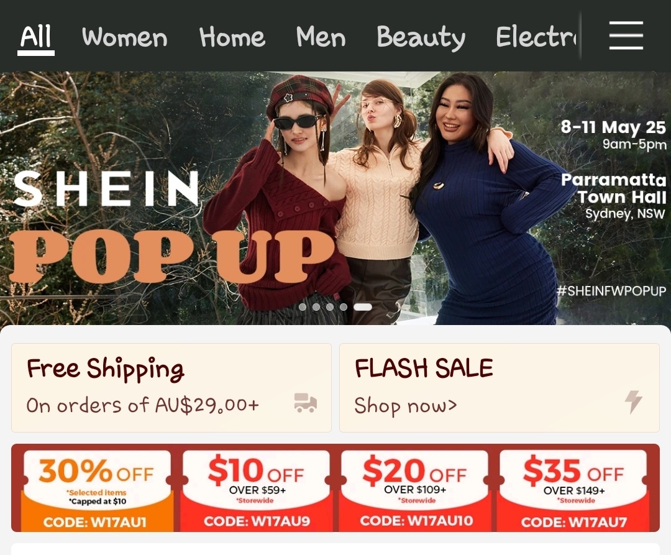This screenshot has width=671, height=555.
Task: Switch to the Home tab
Action: point(232,37)
